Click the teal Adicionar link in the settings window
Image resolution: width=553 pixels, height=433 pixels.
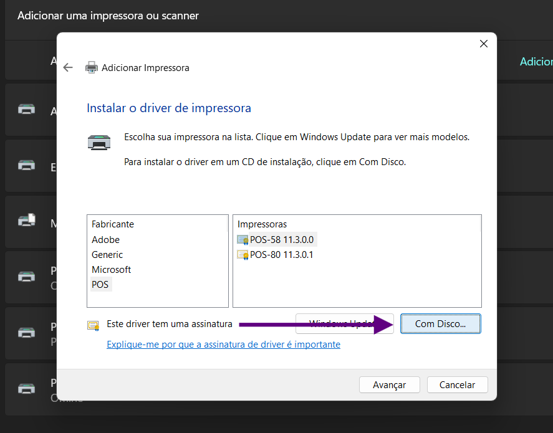coord(536,62)
